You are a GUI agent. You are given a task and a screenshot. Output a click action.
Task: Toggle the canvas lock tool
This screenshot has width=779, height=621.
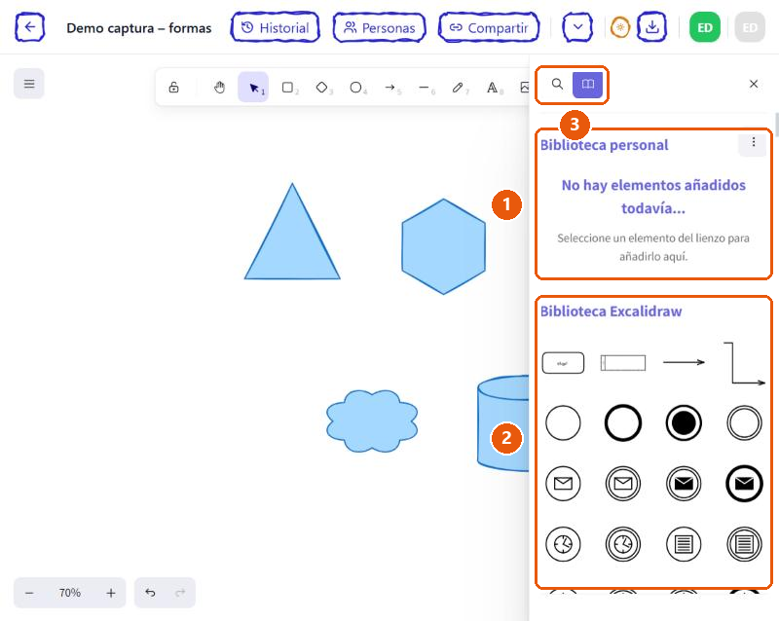(173, 88)
